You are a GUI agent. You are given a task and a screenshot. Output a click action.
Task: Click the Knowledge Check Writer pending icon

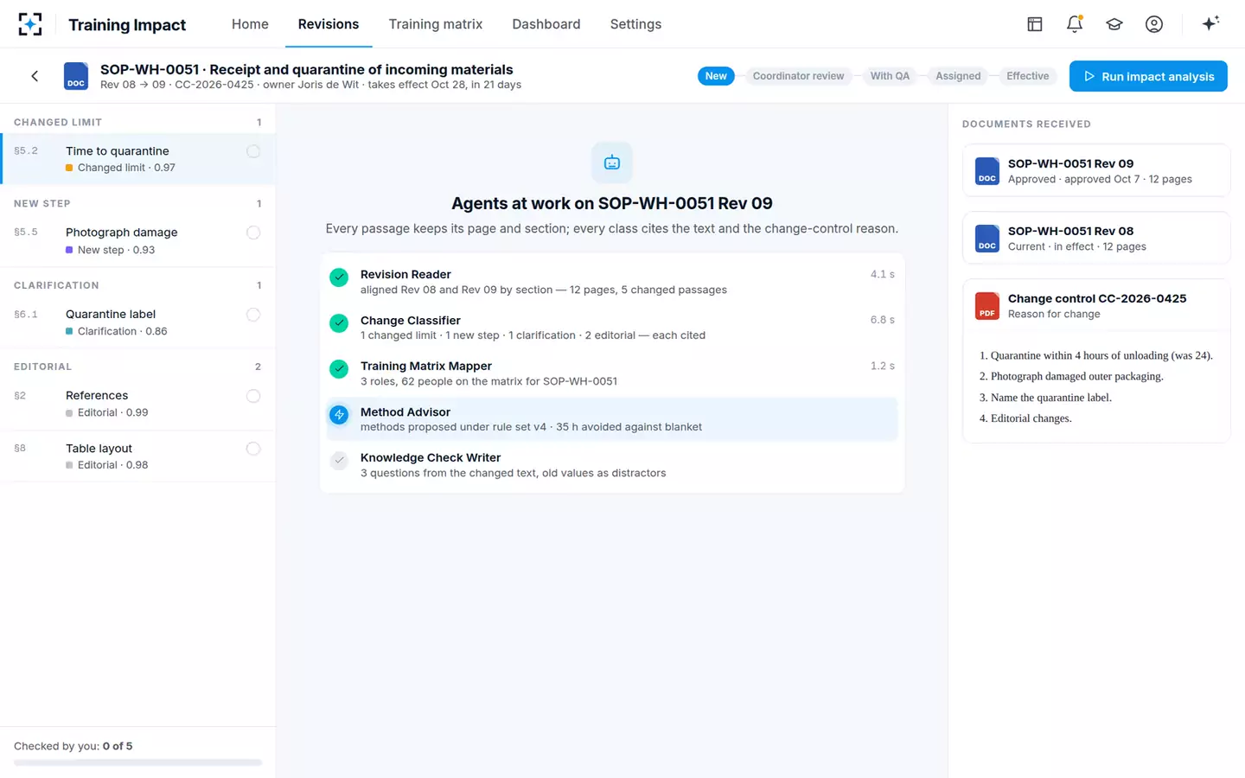tap(339, 461)
